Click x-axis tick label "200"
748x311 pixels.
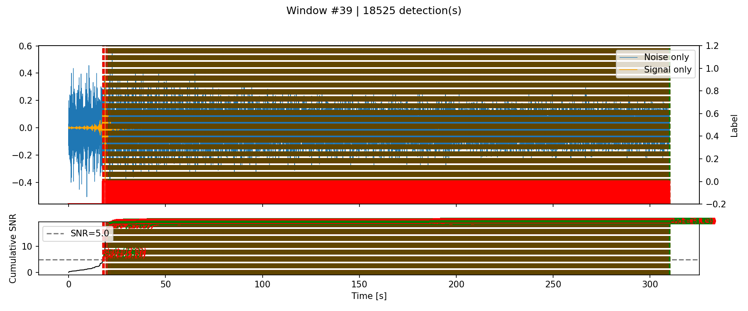point(456,284)
